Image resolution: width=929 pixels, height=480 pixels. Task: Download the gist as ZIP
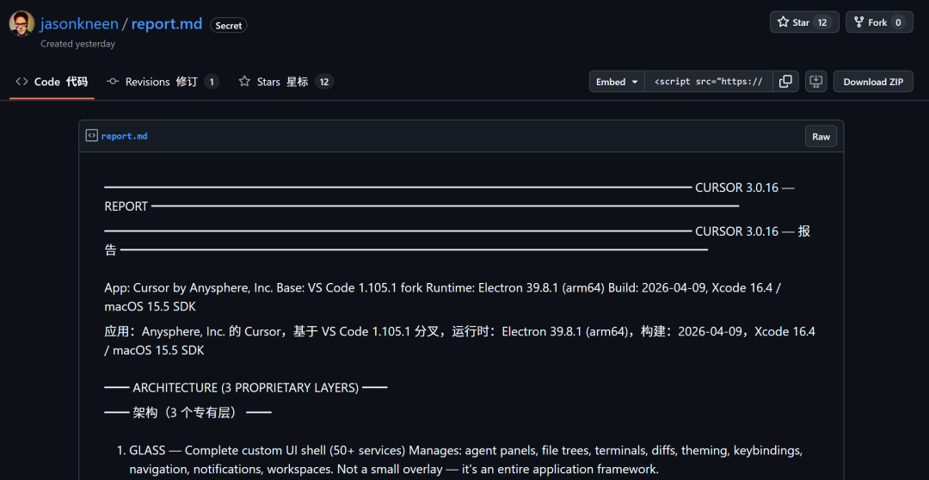(x=872, y=82)
